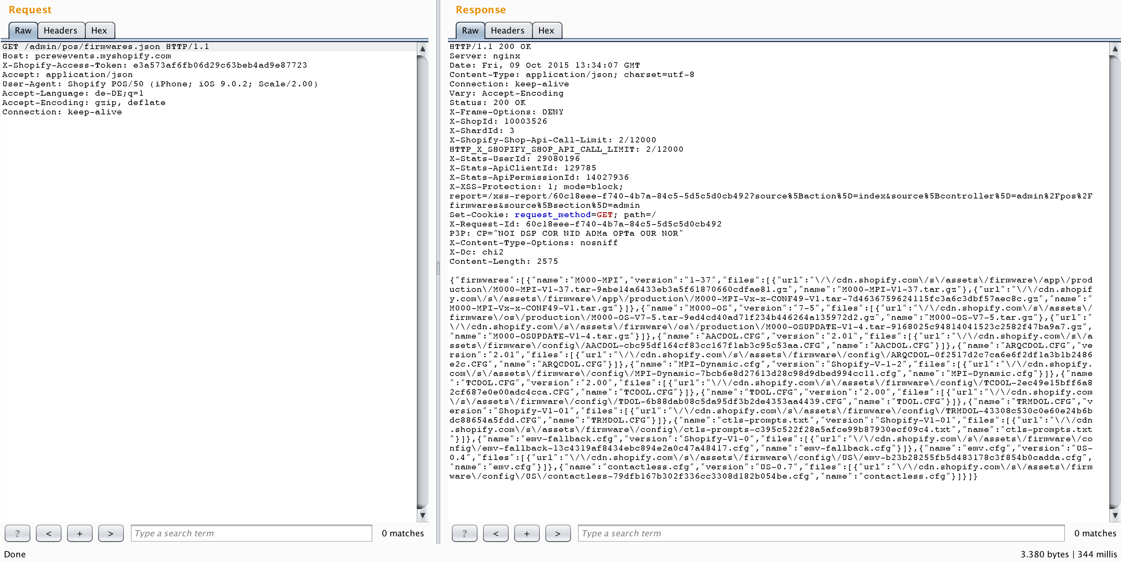Click Request scrollbar up arrow
1121x562 pixels.
(x=422, y=49)
